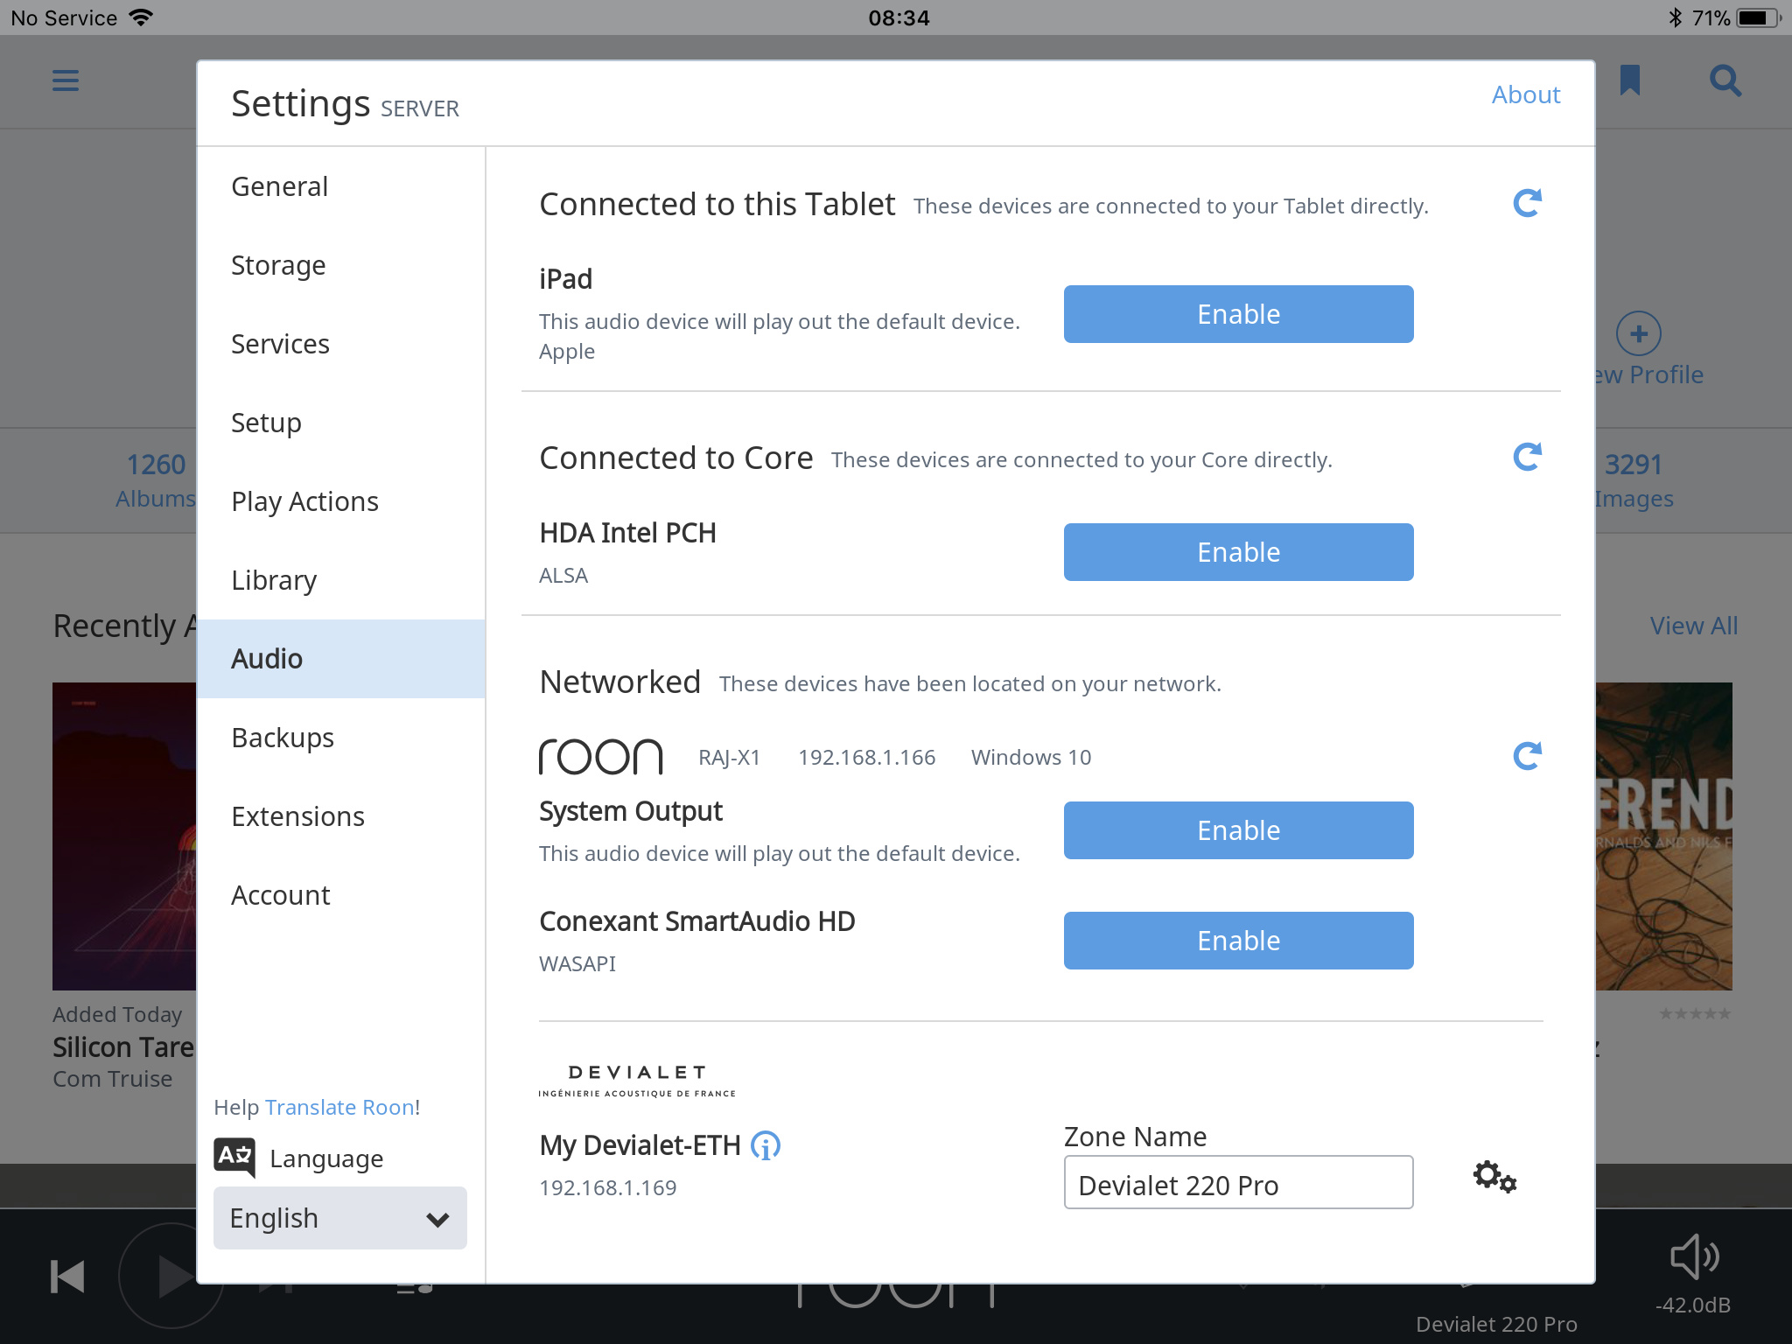Screen dimensions: 1792x1344
Task: Open the bookmarks icon
Action: (x=1629, y=80)
